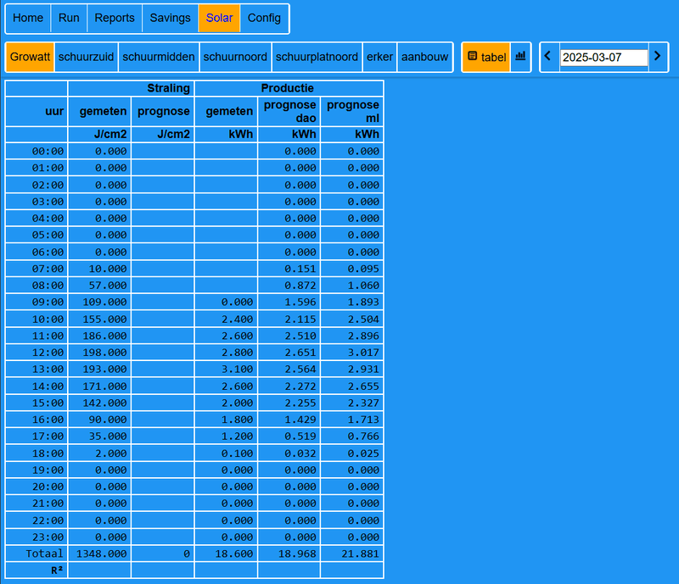Click the date field 2025-03-07

click(603, 57)
